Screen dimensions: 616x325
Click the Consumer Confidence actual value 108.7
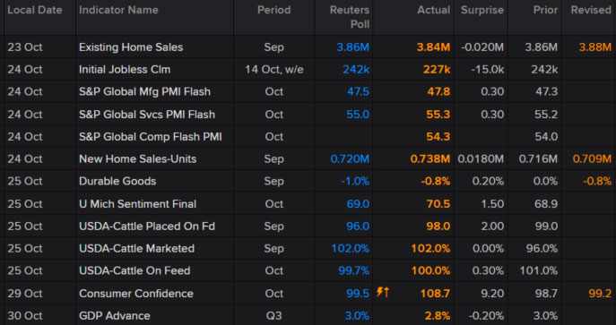click(435, 294)
